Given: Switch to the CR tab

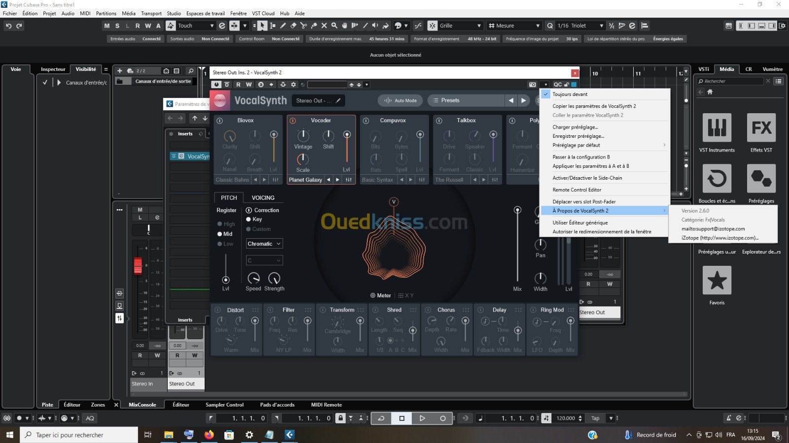Looking at the screenshot, I should (x=749, y=69).
